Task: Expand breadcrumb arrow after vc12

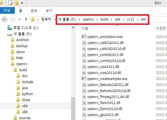Action: coord(138,19)
